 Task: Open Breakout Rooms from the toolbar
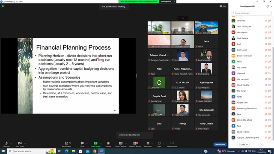tap(135, 143)
